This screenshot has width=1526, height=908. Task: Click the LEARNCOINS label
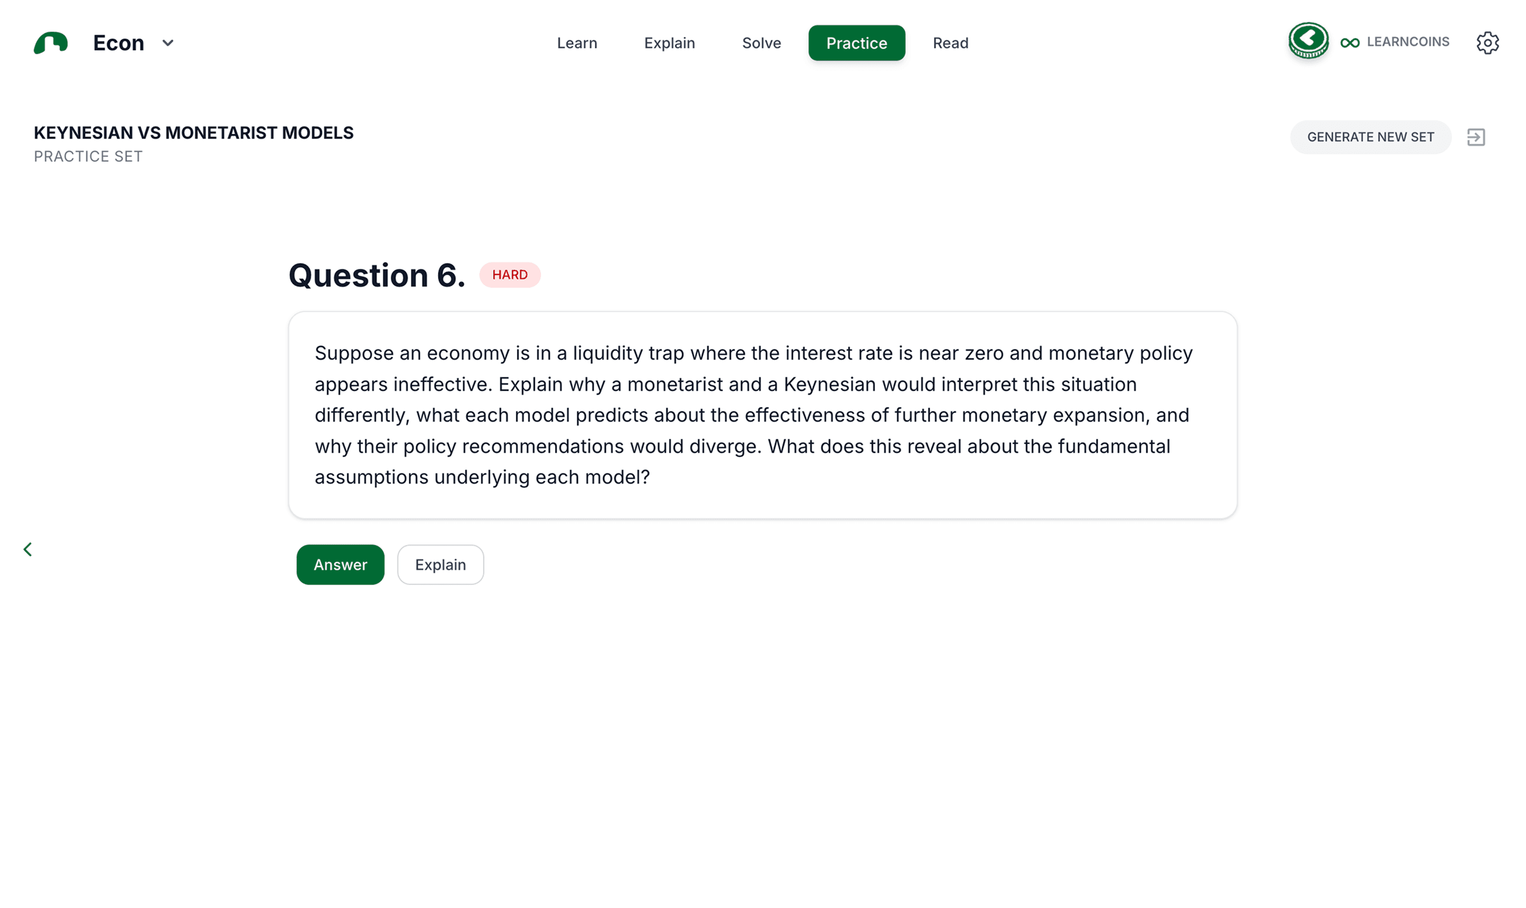pos(1407,41)
